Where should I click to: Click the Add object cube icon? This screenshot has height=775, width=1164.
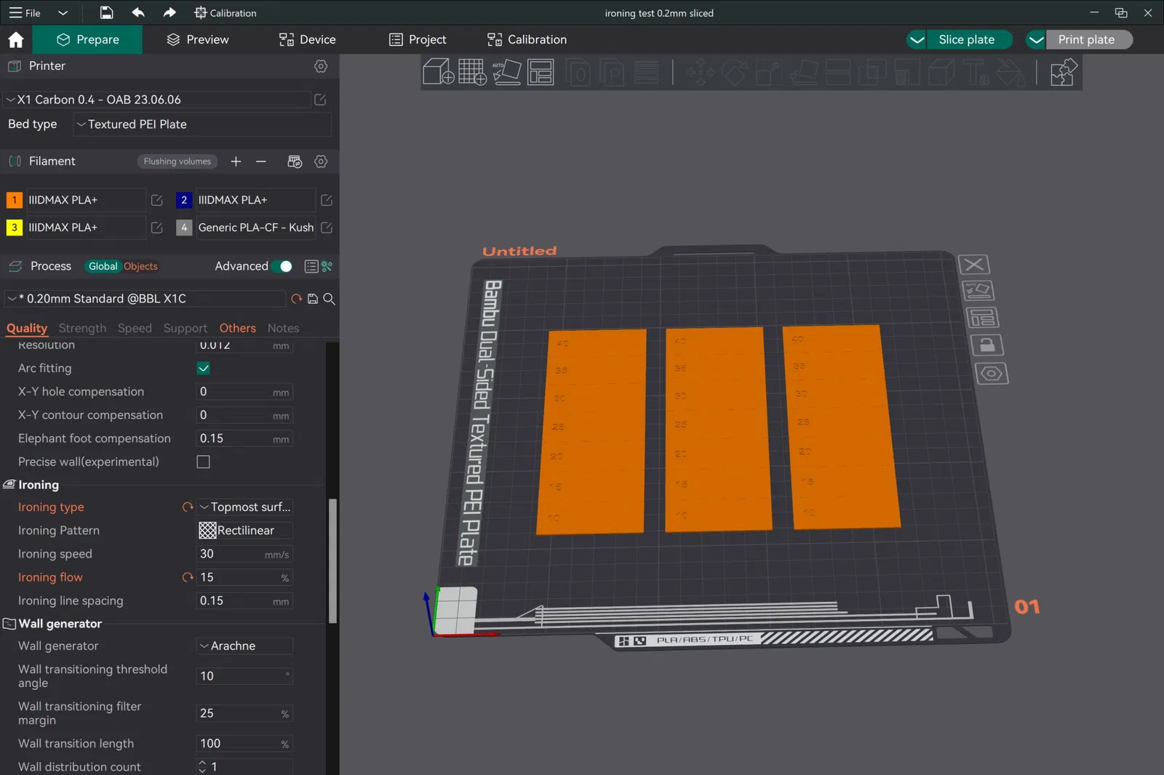(438, 72)
